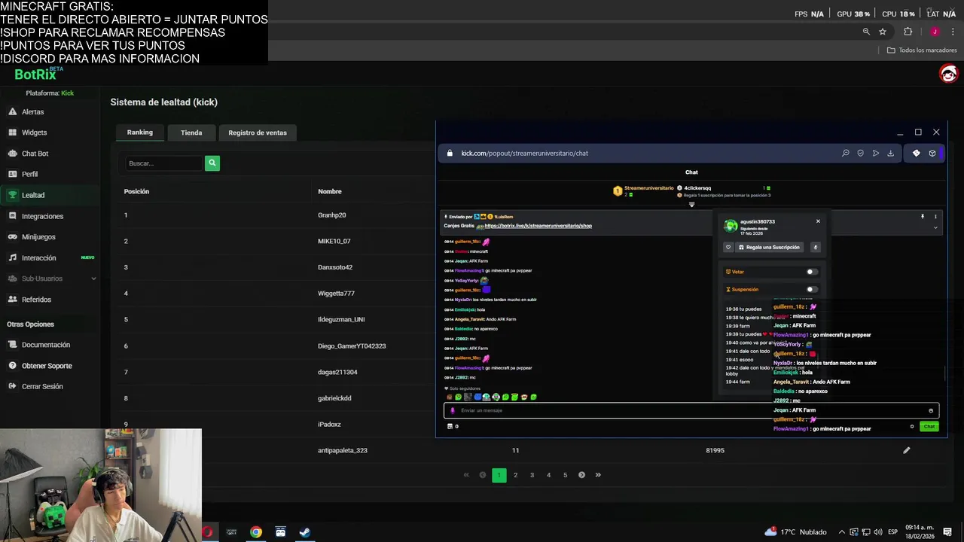
Task: Open the weather widget 17°C Nublado
Action: (795, 532)
